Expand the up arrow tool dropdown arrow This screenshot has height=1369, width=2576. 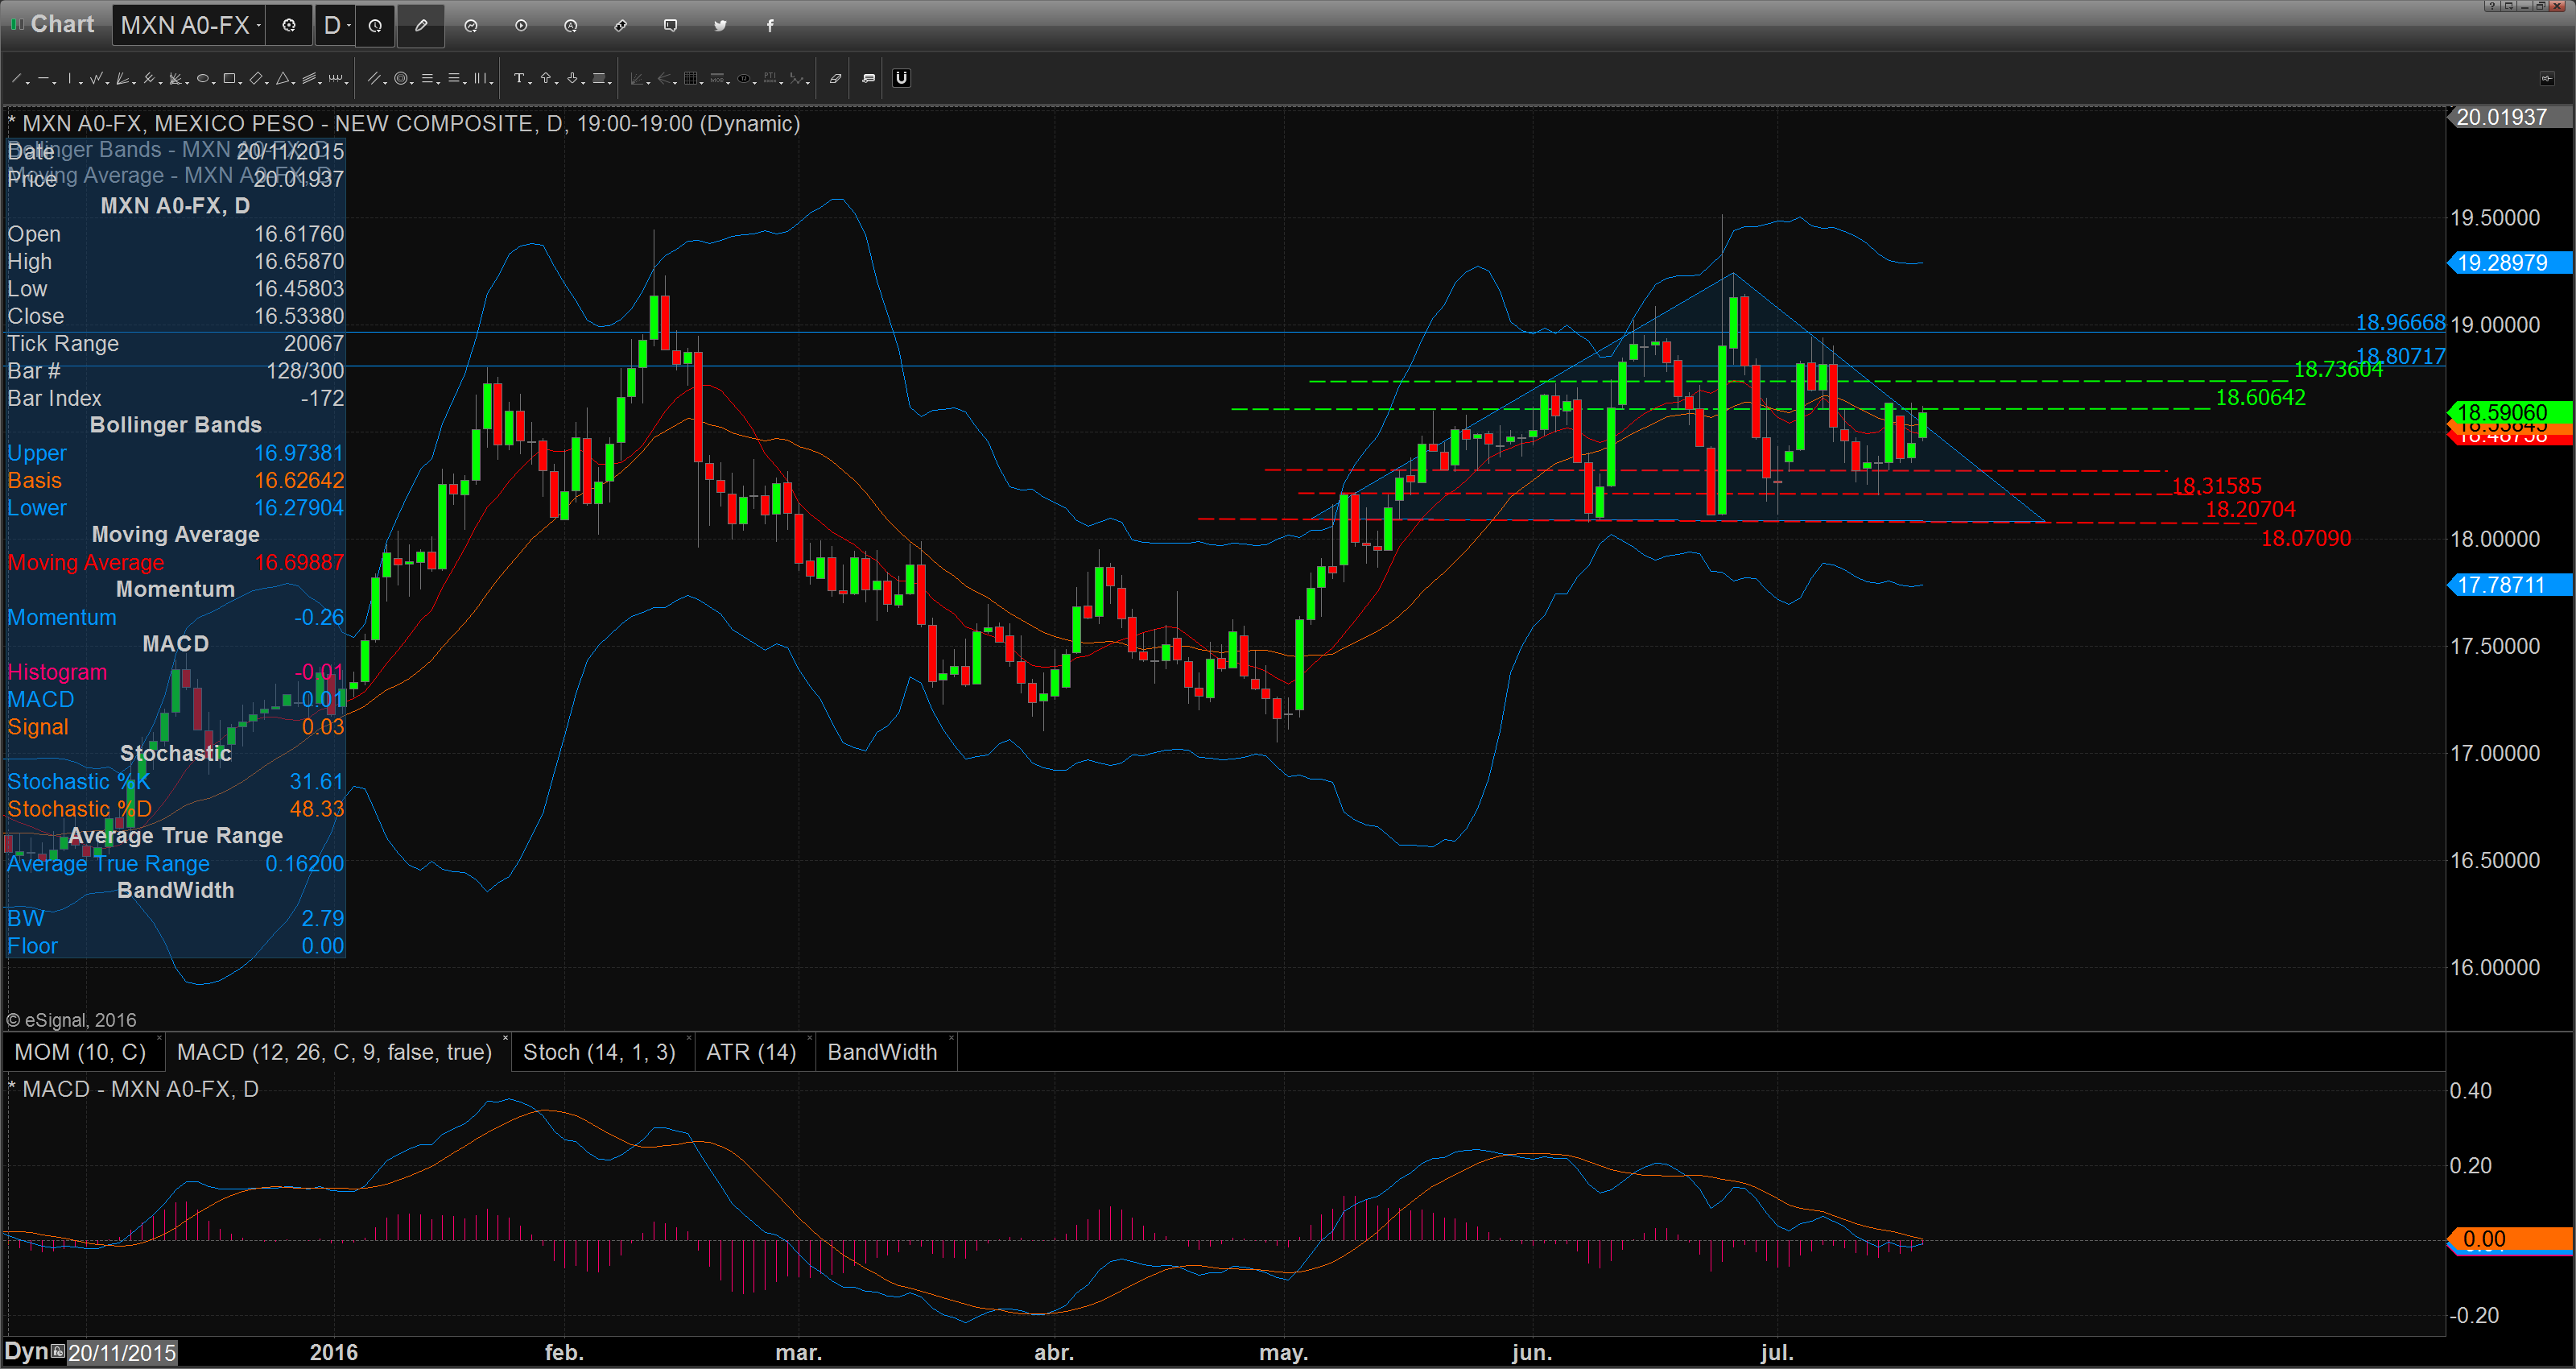557,83
